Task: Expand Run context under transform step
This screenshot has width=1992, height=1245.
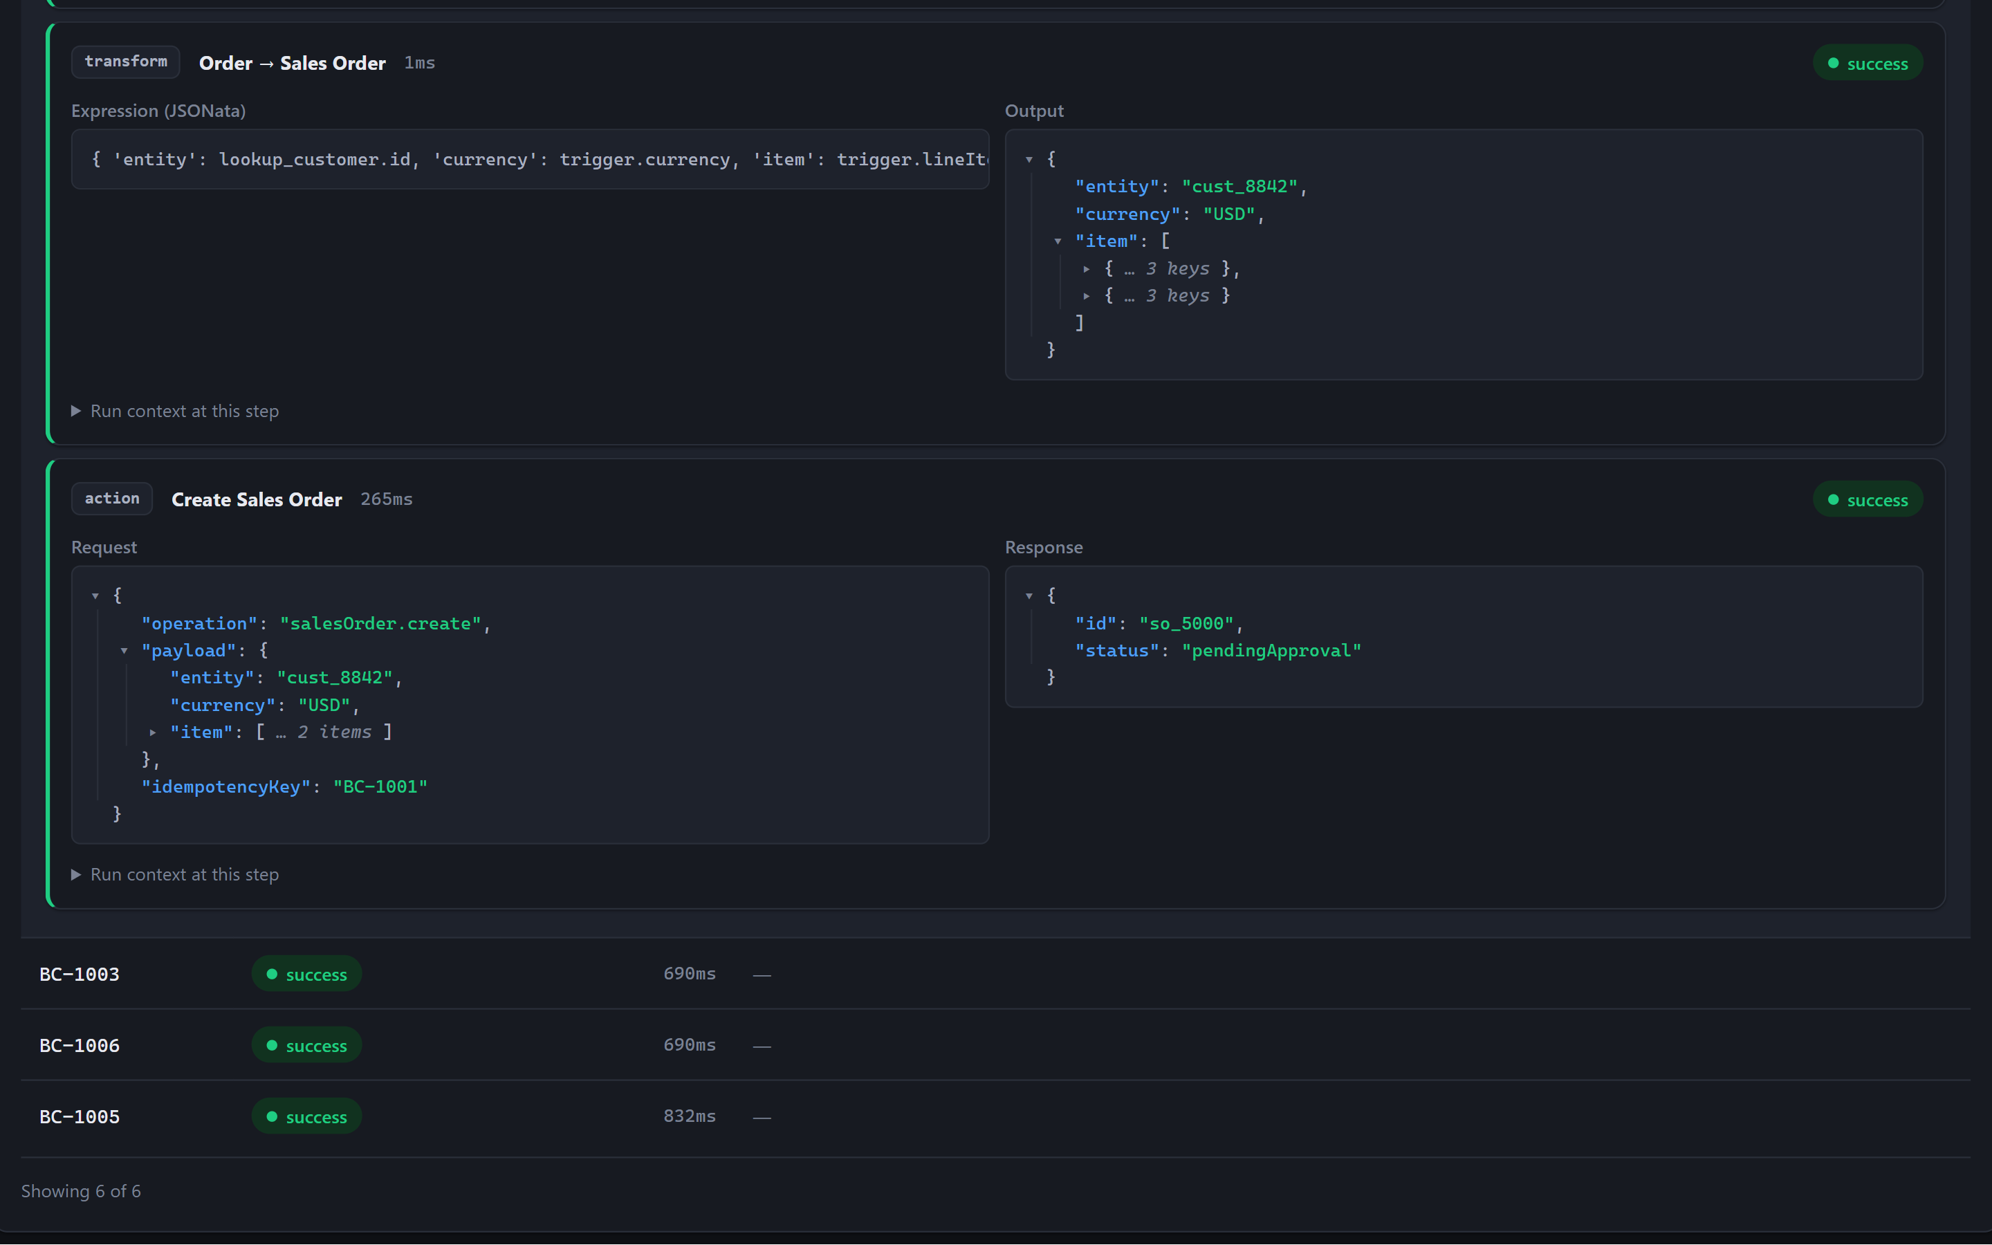Action: coord(175,411)
